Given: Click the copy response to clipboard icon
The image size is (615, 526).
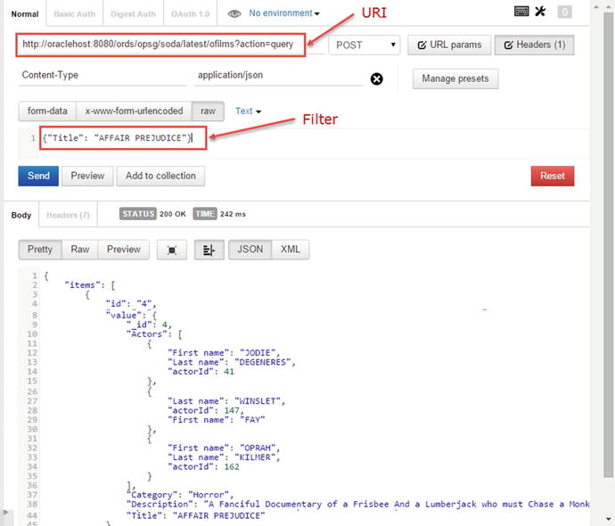Looking at the screenshot, I should 172,250.
